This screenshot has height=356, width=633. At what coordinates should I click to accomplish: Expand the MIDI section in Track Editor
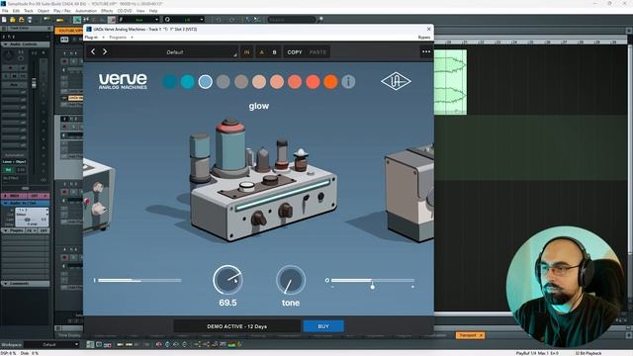click(6, 196)
